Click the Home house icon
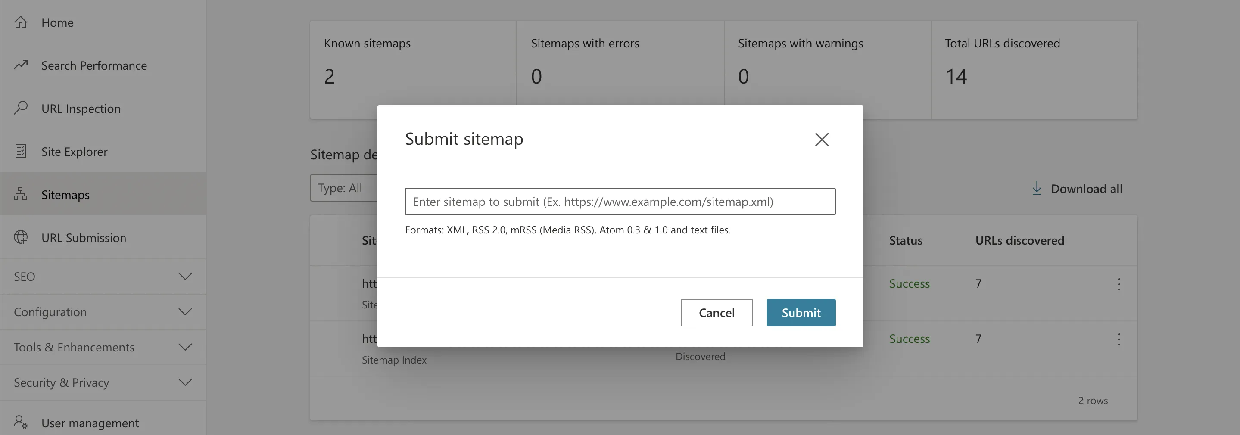Screen dimensions: 1240x435 pyautogui.click(x=20, y=22)
